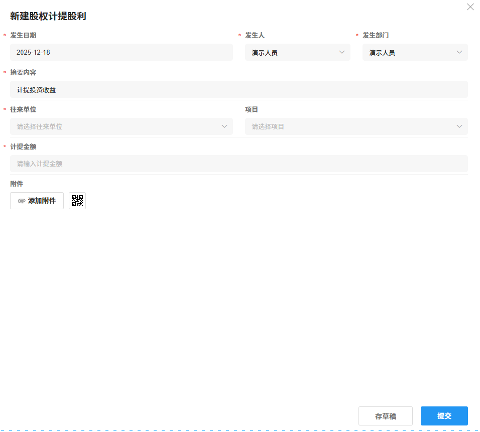Save the form with 存草稿
480x432 pixels.
[385, 416]
